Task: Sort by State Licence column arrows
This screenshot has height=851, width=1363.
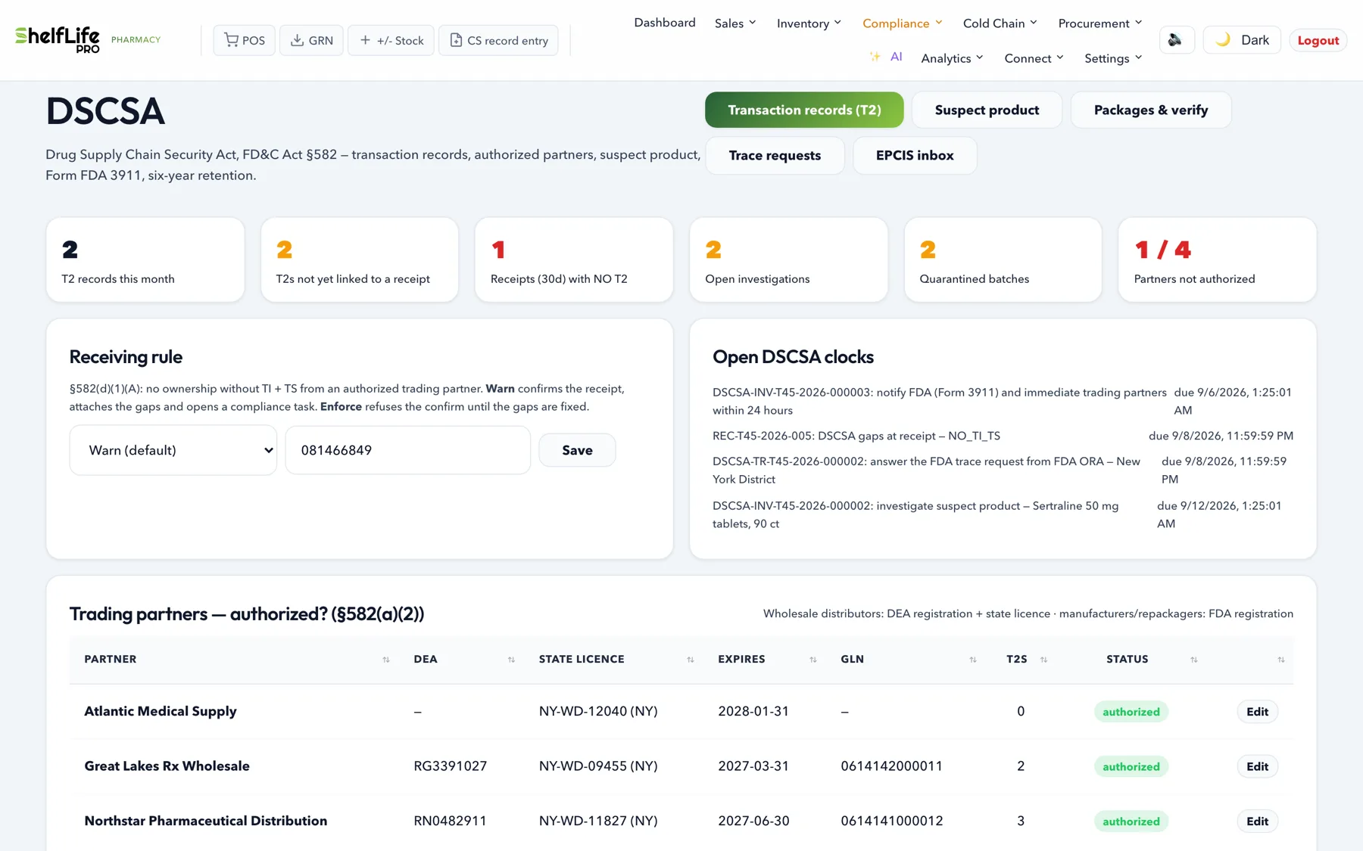Action: (691, 660)
